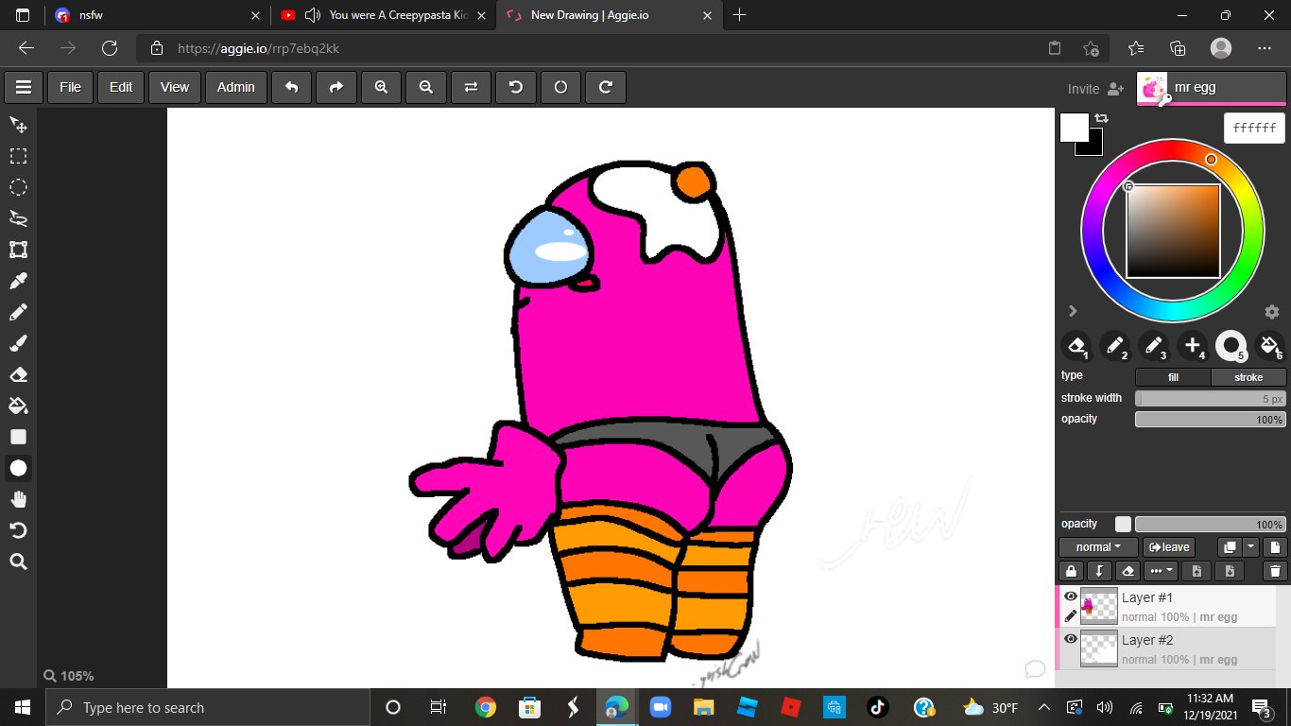Click the Transform tool icon
This screenshot has height=726, width=1291.
click(18, 250)
